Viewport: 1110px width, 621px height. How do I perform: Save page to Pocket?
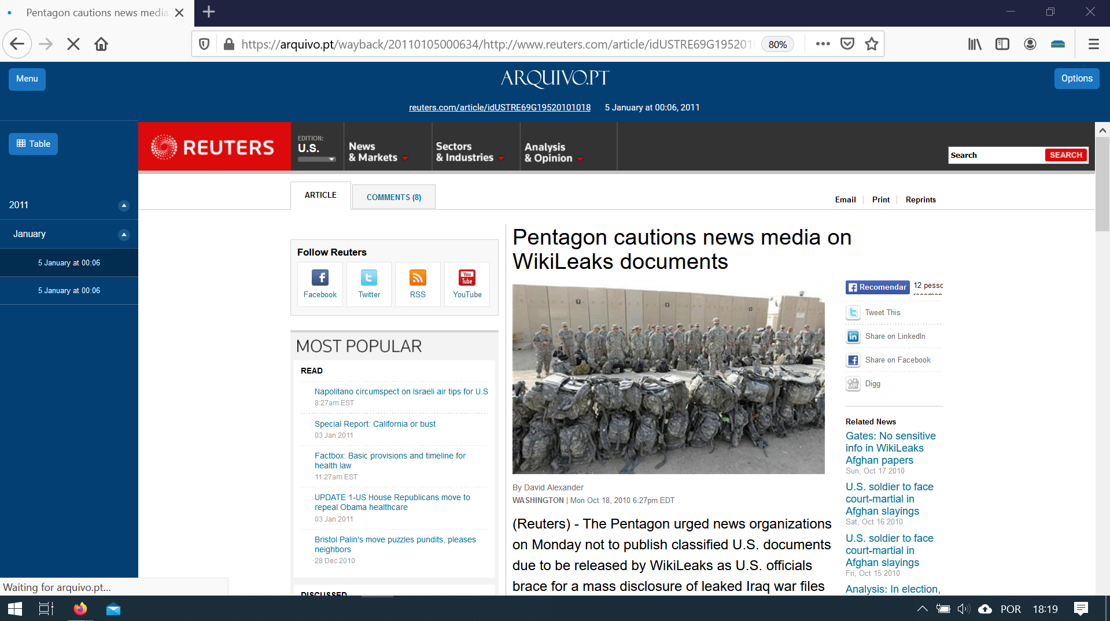pyautogui.click(x=847, y=44)
